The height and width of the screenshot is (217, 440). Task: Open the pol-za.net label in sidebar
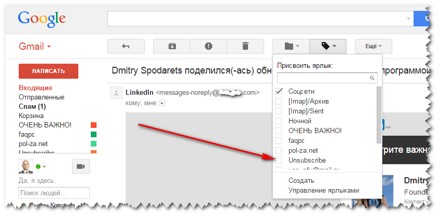point(33,143)
